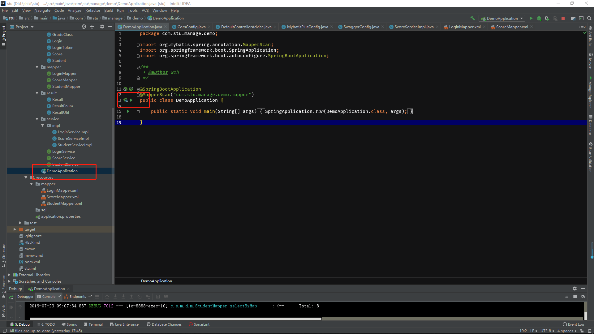
Task: Start Debug with the bug icon
Action: 539,18
